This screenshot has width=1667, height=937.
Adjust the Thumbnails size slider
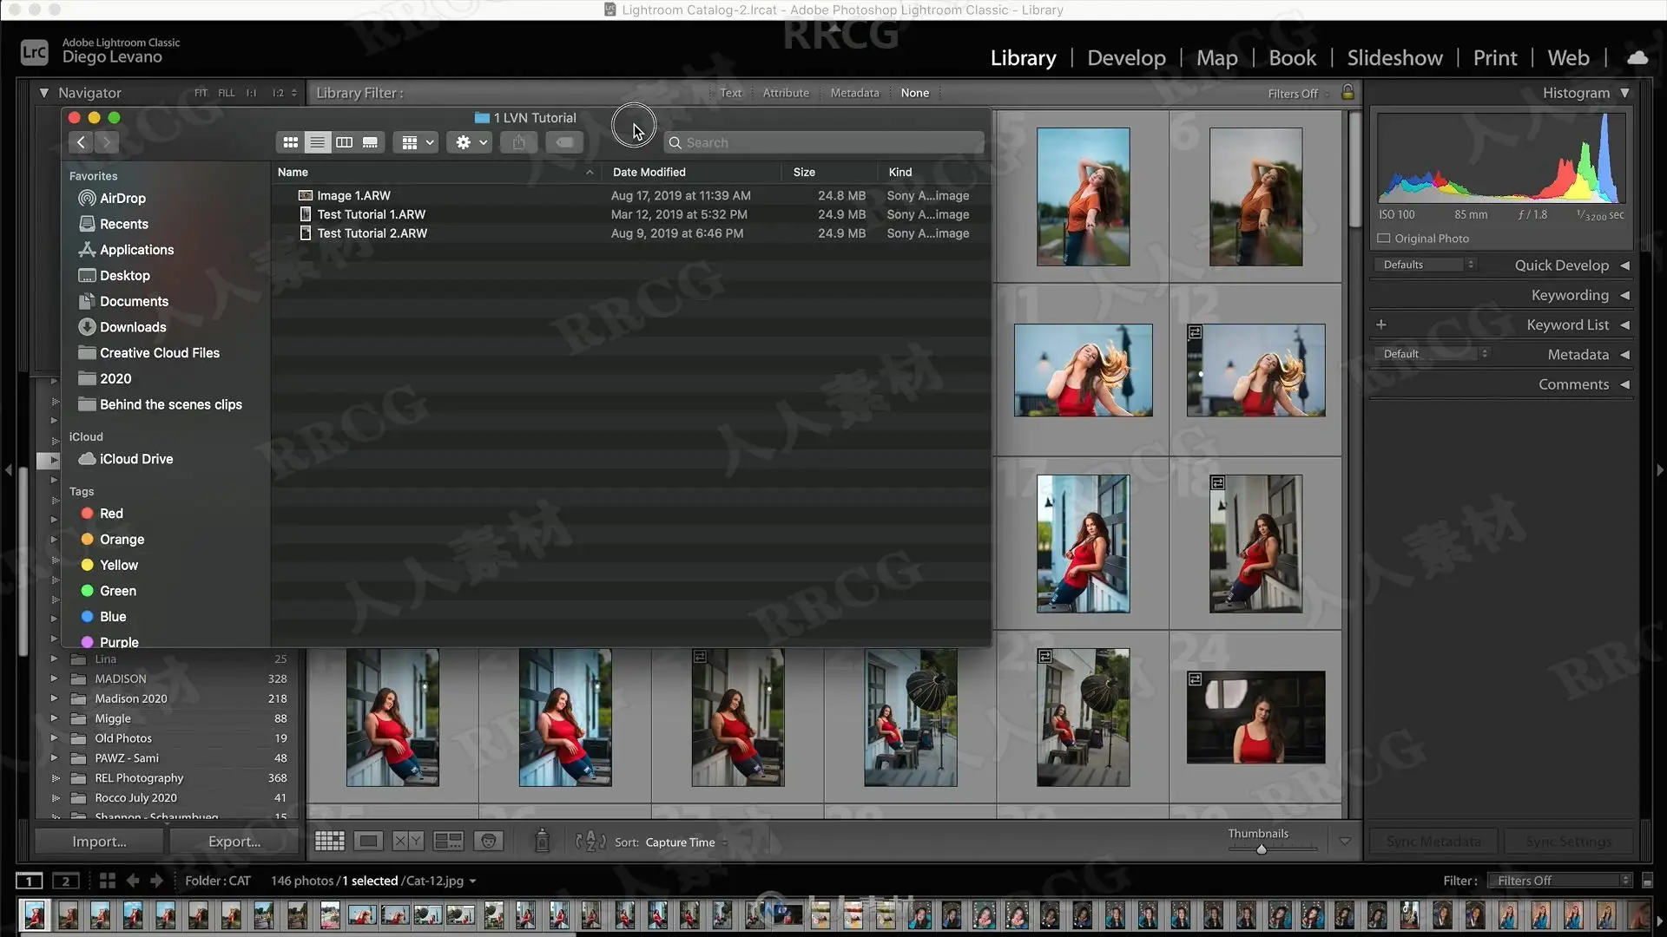[1262, 849]
